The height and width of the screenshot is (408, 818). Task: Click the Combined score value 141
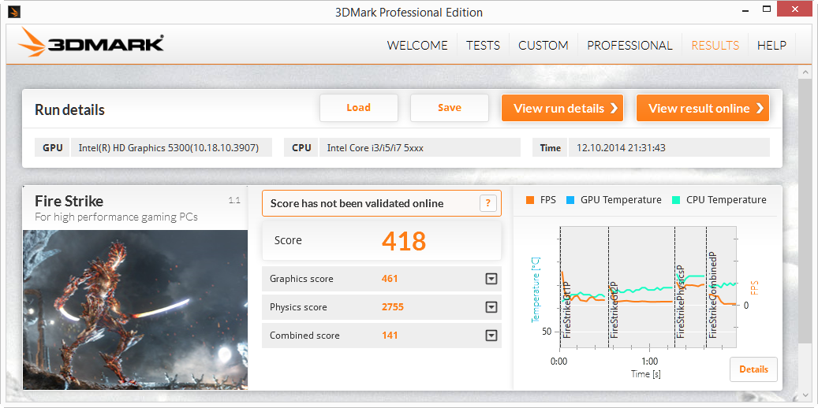390,336
